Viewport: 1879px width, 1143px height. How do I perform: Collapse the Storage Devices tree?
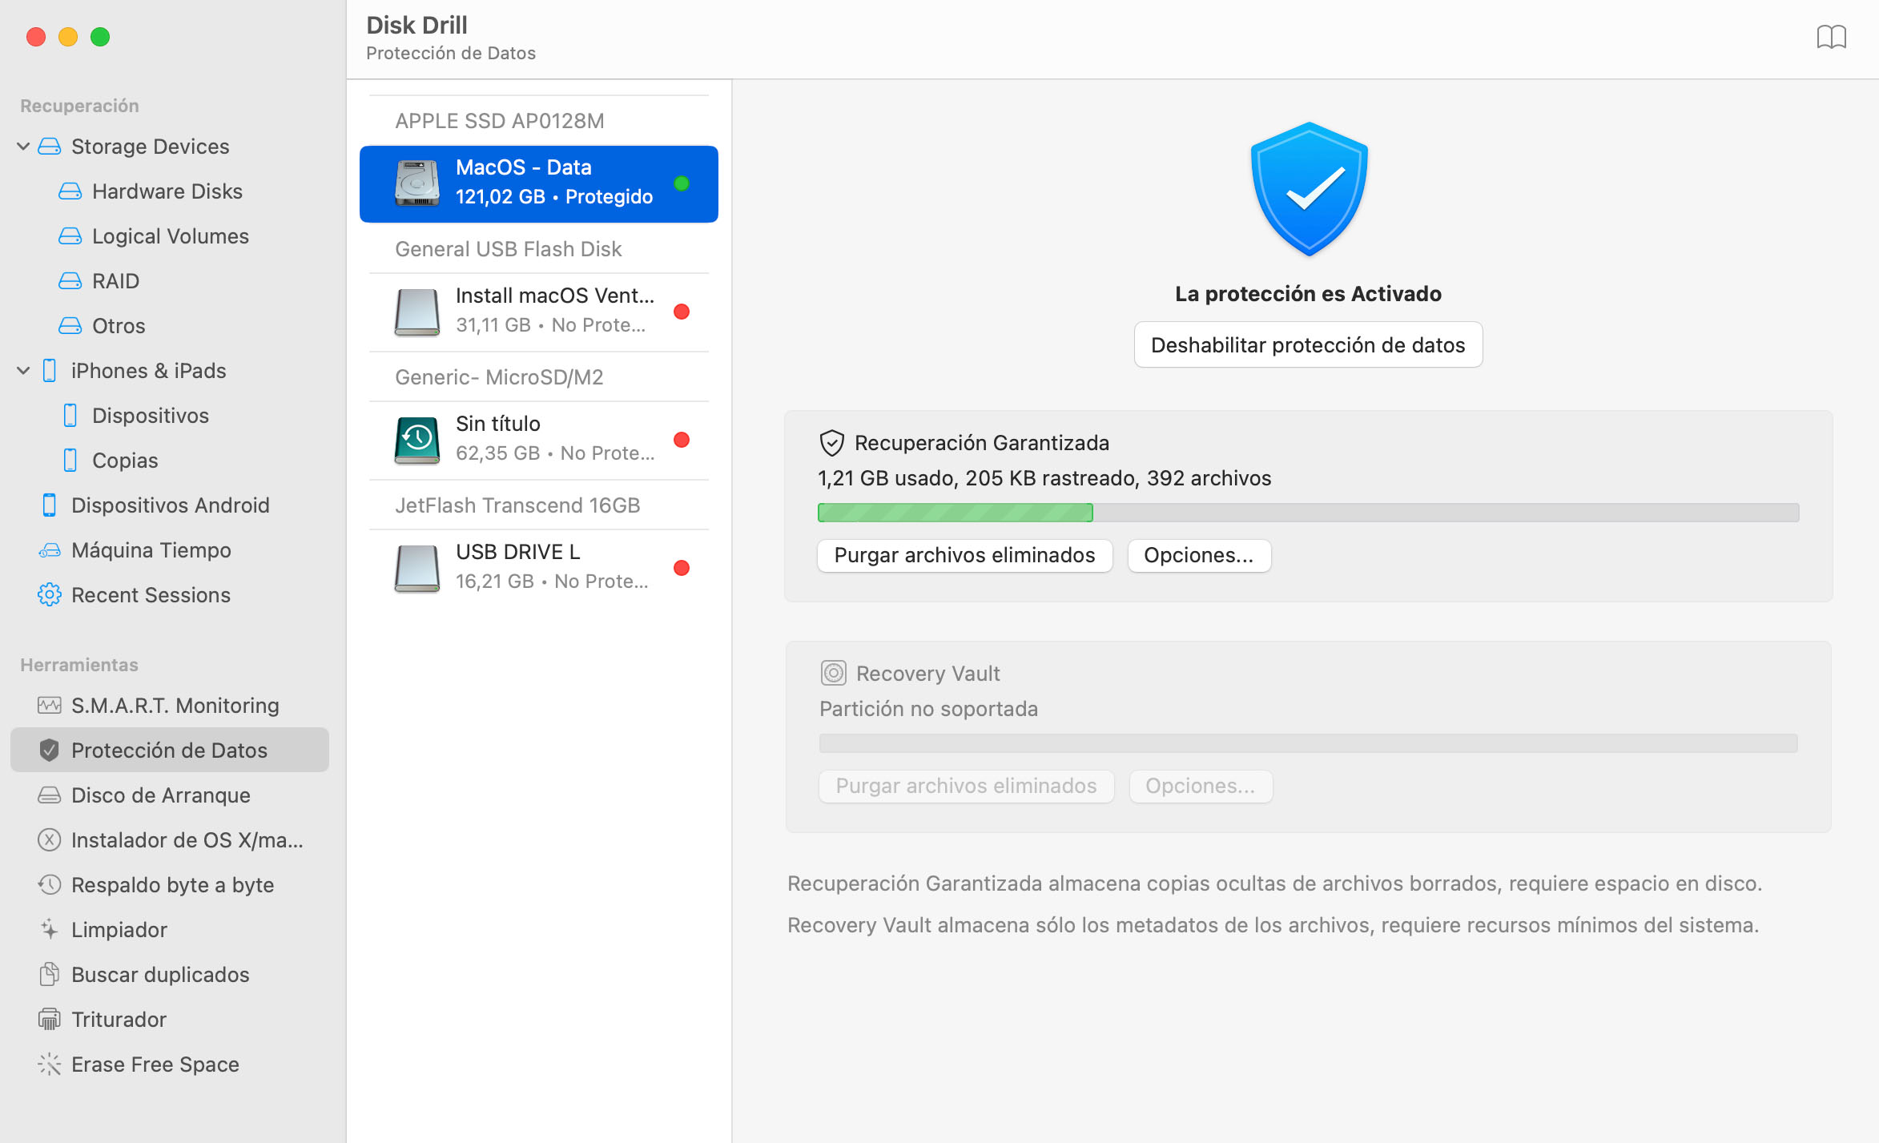coord(23,147)
